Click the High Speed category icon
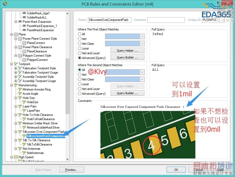Screen dimensions: 235x177 point(16,157)
